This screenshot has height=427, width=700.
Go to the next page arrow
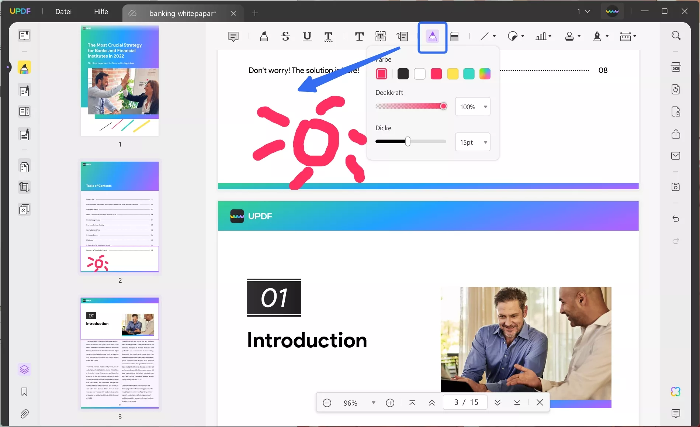497,403
